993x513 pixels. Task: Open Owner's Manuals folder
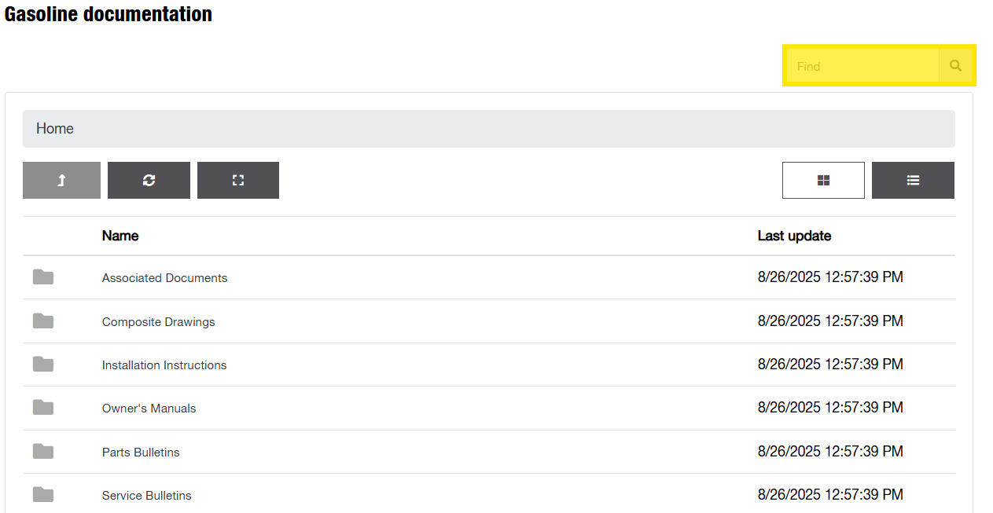tap(149, 409)
